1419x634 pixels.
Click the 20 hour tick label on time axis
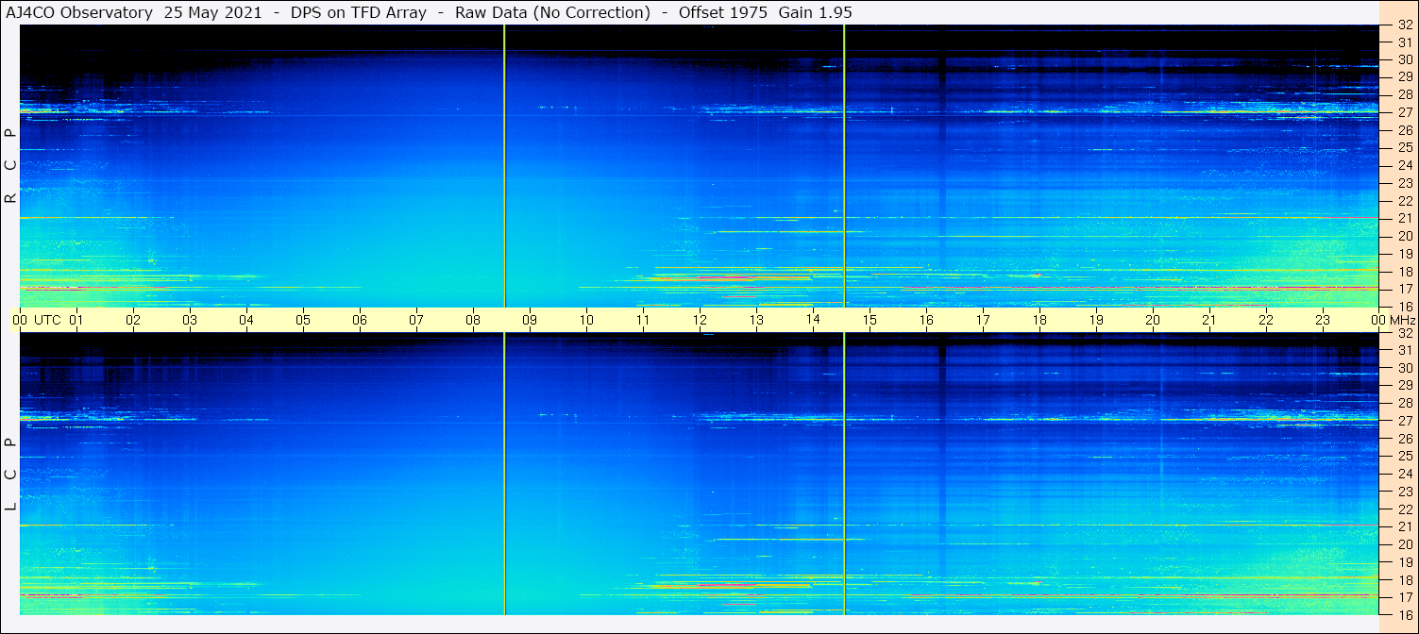click(x=1153, y=320)
